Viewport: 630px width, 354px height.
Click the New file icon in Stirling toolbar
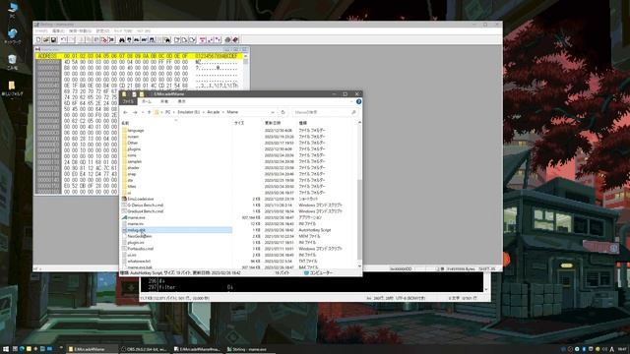38,39
